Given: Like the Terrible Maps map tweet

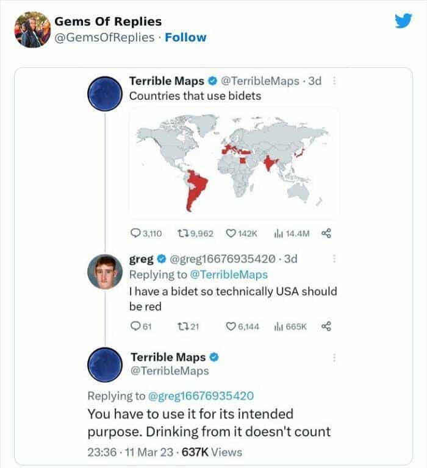Looking at the screenshot, I should click(x=231, y=233).
